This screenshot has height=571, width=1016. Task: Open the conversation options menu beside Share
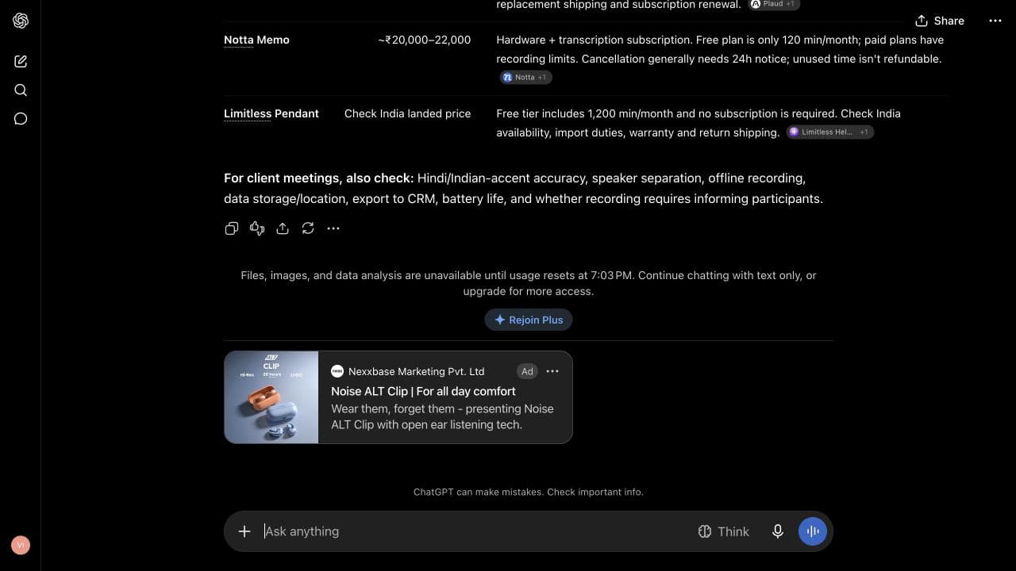pyautogui.click(x=995, y=21)
